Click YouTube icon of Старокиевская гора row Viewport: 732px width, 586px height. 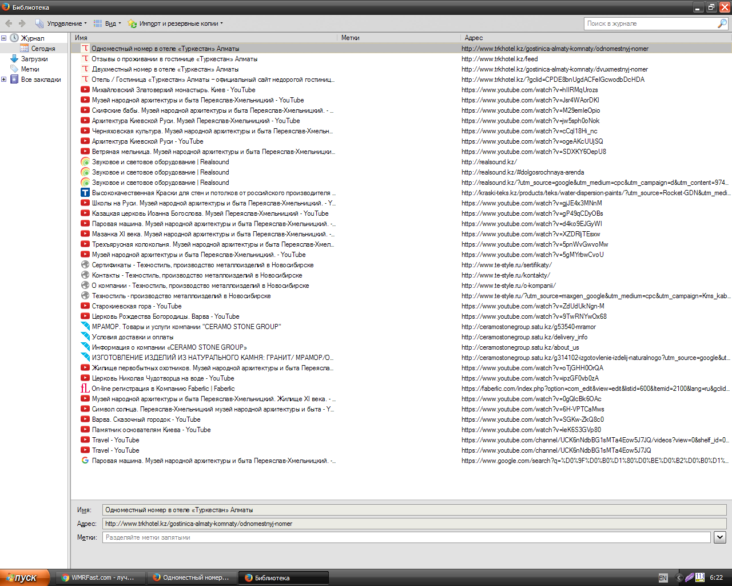click(x=85, y=306)
